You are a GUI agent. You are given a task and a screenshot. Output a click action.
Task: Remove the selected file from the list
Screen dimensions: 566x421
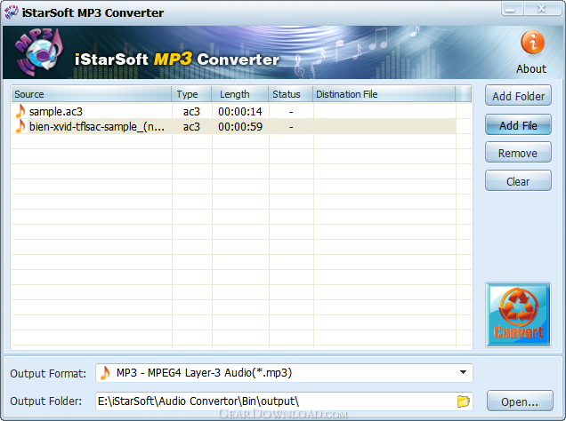click(518, 153)
